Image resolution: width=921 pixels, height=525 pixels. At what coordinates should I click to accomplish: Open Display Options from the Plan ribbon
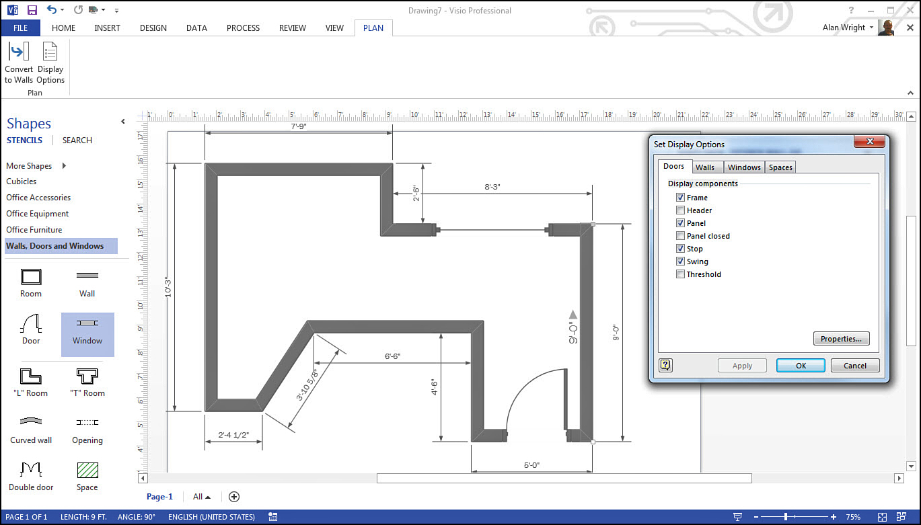click(x=50, y=64)
